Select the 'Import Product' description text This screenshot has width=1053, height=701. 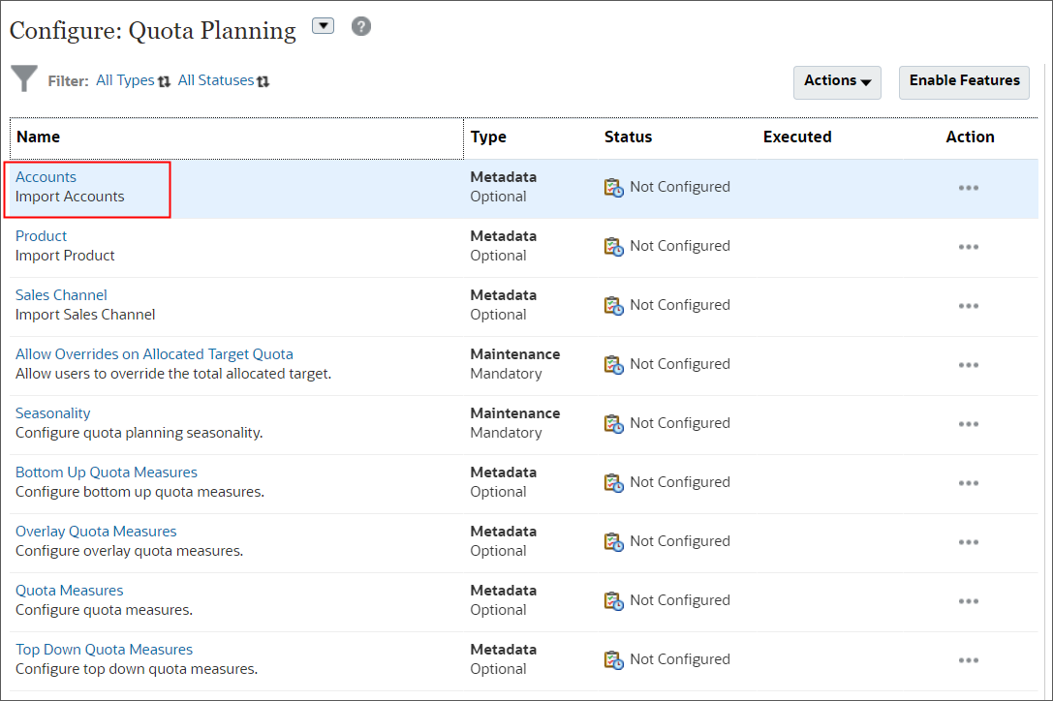[x=65, y=256]
